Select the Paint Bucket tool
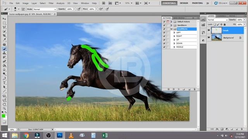 4,66
